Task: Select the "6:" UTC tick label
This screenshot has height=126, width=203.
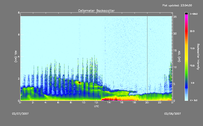Action: [59, 103]
